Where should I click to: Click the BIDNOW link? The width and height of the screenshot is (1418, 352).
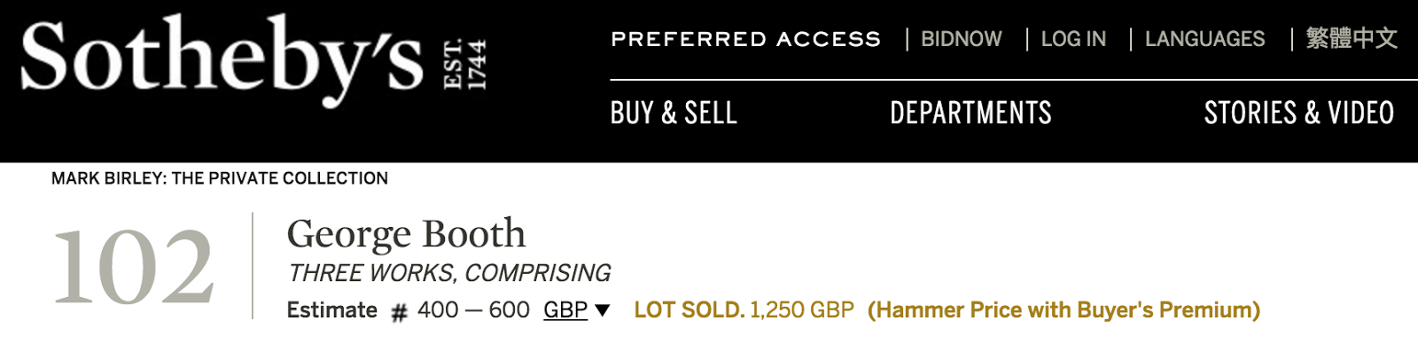(x=962, y=39)
